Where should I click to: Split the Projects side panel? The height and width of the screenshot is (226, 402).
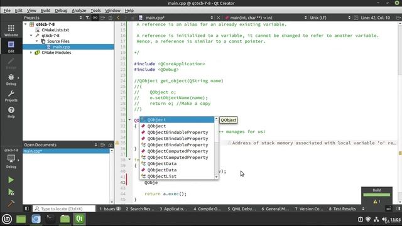[x=103, y=18]
